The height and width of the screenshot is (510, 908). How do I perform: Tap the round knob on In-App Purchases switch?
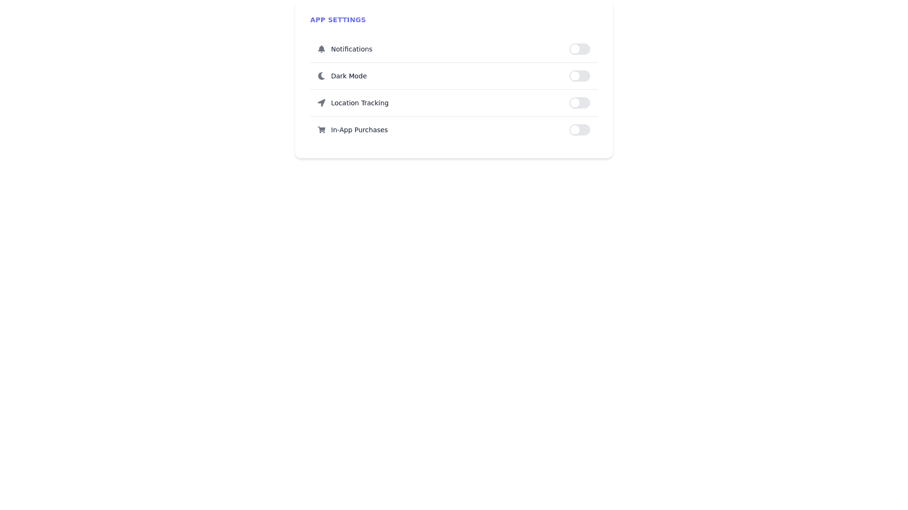(x=575, y=130)
